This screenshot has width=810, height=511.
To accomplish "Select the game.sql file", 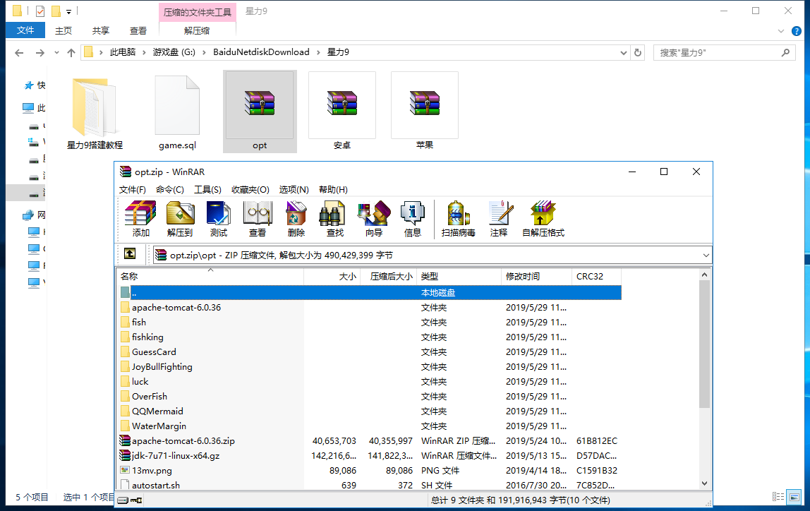I will [x=177, y=112].
